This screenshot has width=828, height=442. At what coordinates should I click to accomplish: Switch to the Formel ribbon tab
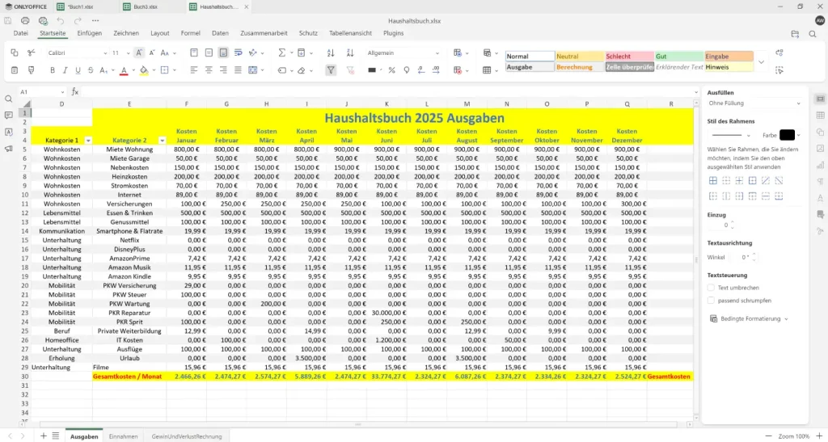click(191, 32)
